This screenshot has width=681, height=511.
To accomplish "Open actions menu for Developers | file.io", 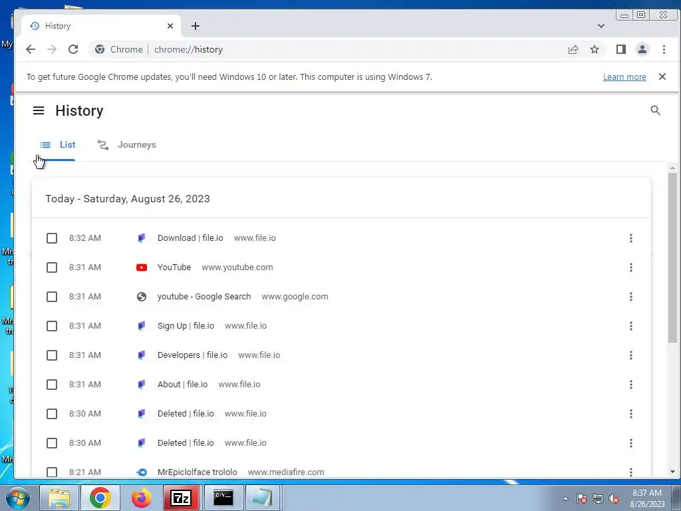I will click(x=631, y=355).
